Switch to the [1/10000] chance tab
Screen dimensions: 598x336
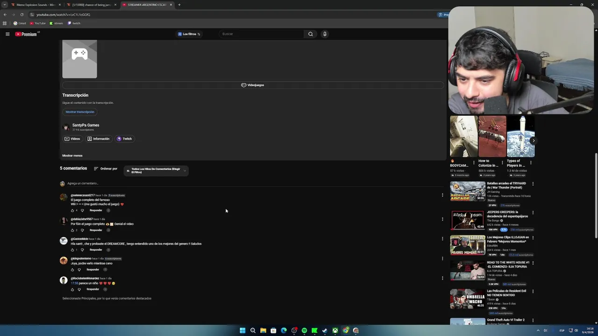click(92, 5)
